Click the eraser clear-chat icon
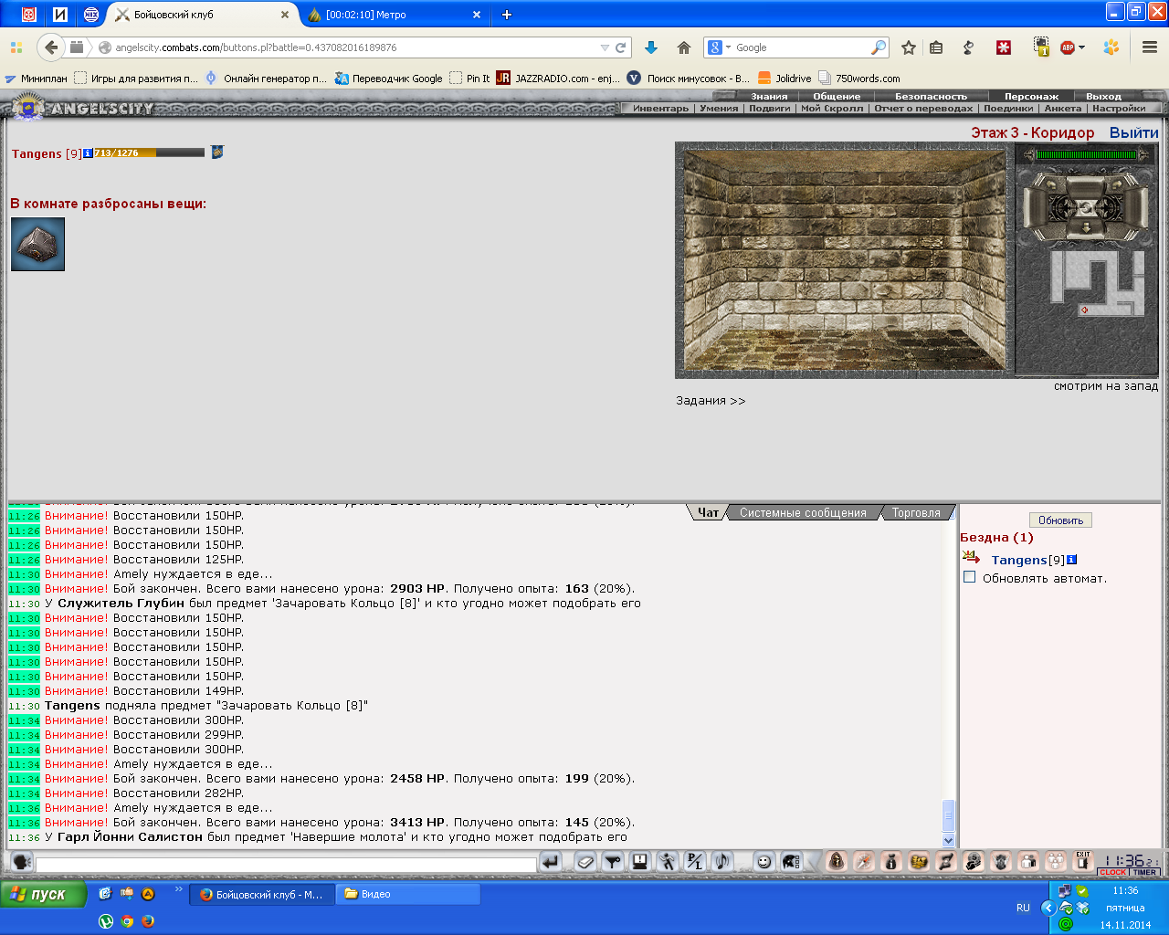Screen dimensions: 1169x935 click(x=585, y=861)
